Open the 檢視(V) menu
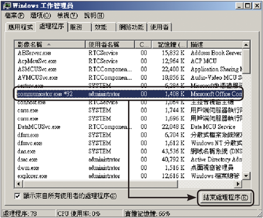This screenshot has height=218, width=263. coord(67,16)
